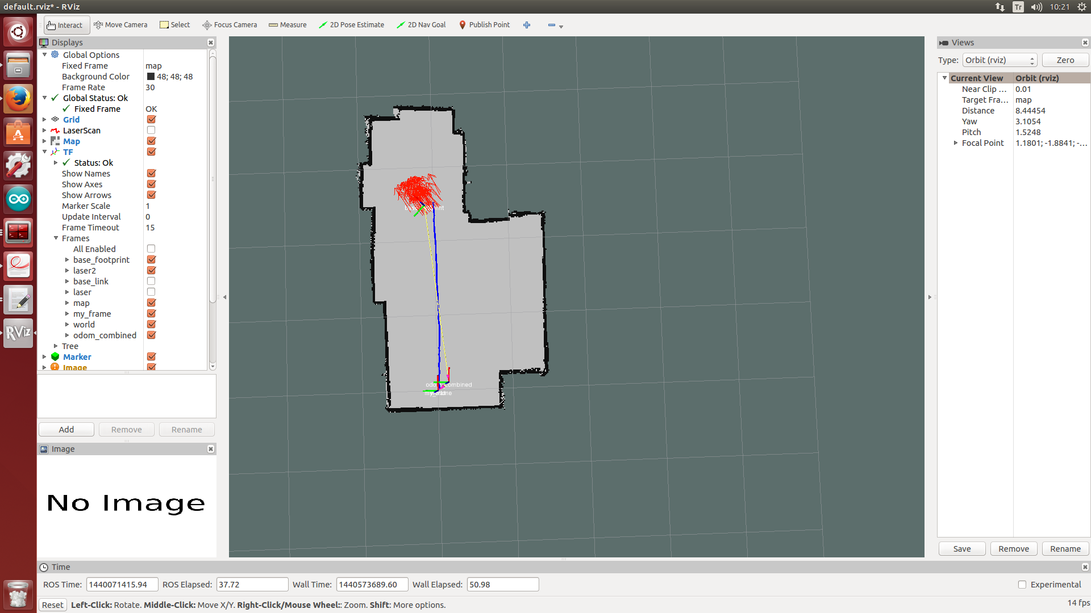This screenshot has height=613, width=1091.
Task: Expand the LaserScan display item
Action: coord(45,131)
